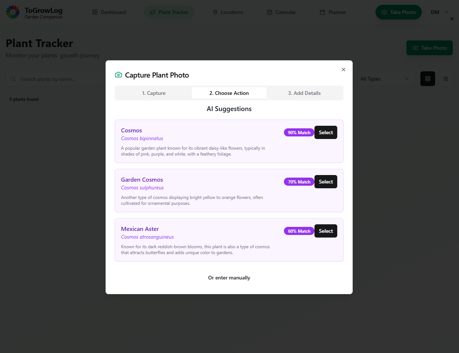Screen dimensions: 459x353
Task: Go to the Locations page
Action: tap(228, 12)
